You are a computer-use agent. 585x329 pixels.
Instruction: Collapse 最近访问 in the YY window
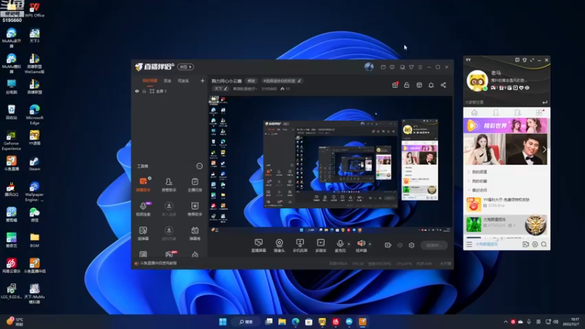tap(479, 190)
